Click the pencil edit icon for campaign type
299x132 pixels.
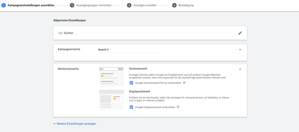pyautogui.click(x=240, y=33)
